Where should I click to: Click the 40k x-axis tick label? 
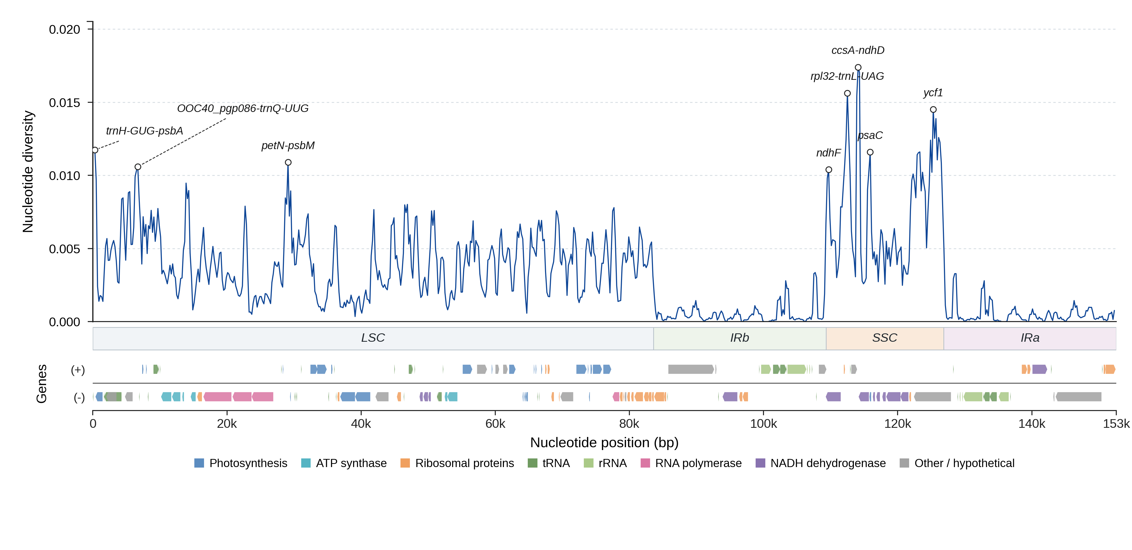click(x=361, y=424)
